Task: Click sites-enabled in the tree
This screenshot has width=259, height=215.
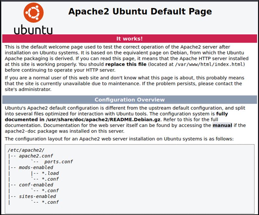Action: [37, 196]
